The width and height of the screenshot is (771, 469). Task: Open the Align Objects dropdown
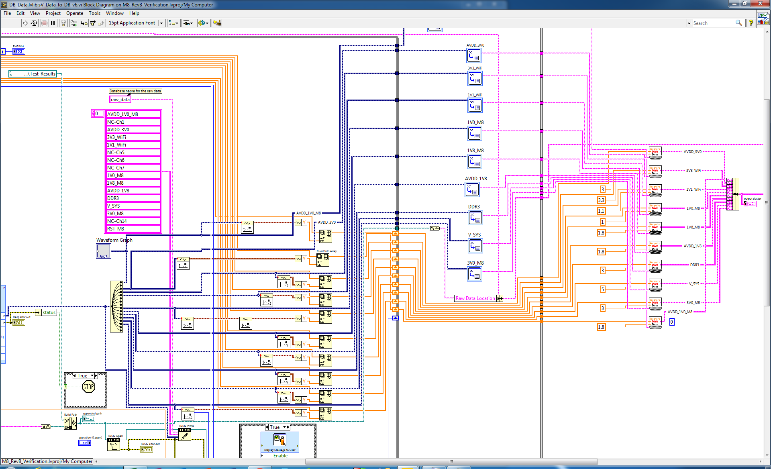pos(173,23)
